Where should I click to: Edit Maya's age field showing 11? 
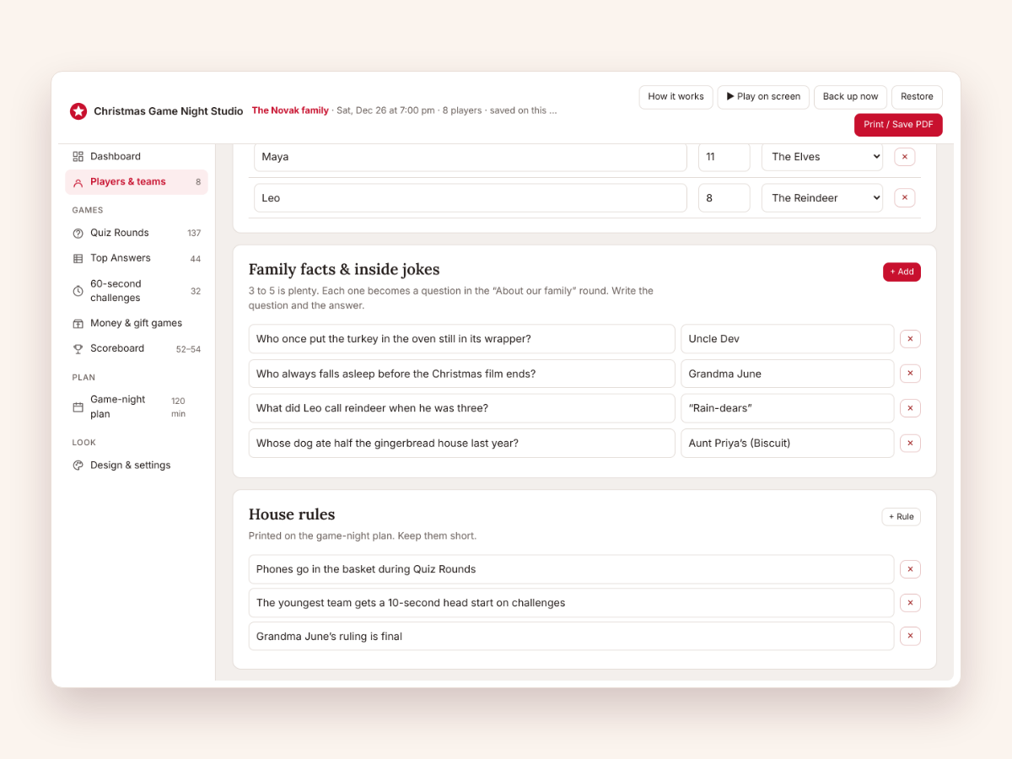tap(724, 157)
